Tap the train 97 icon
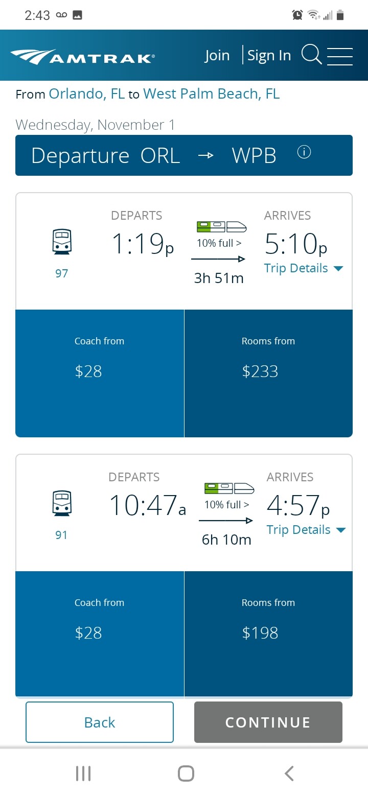This screenshot has height=797, width=368. pyautogui.click(x=62, y=242)
